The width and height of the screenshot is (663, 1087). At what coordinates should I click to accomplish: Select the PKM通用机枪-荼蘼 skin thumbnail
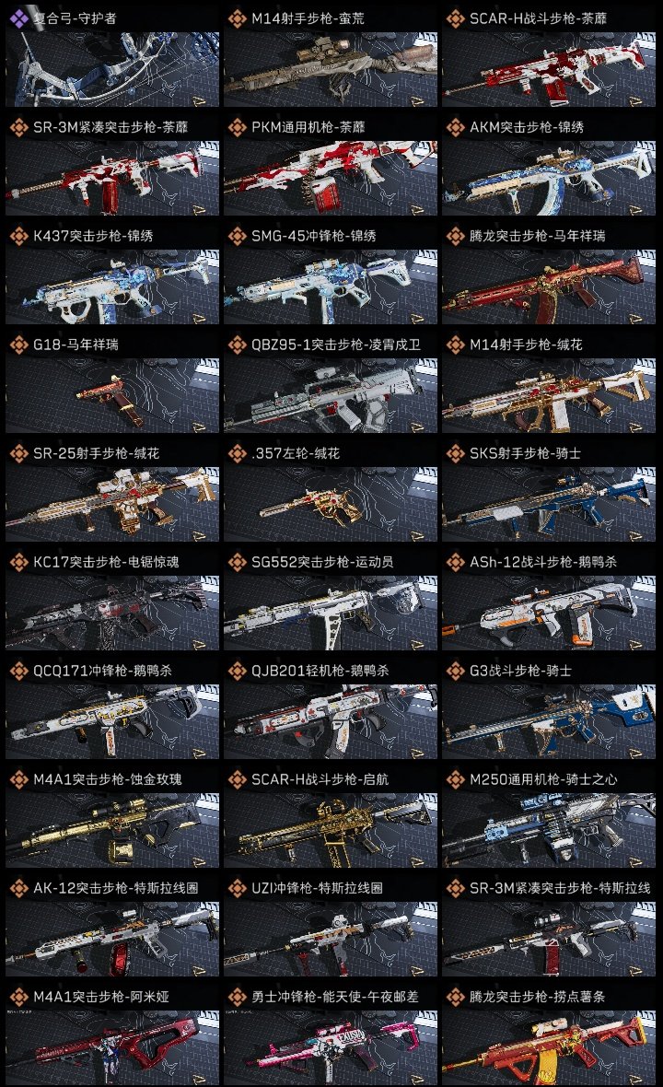pyautogui.click(x=331, y=178)
